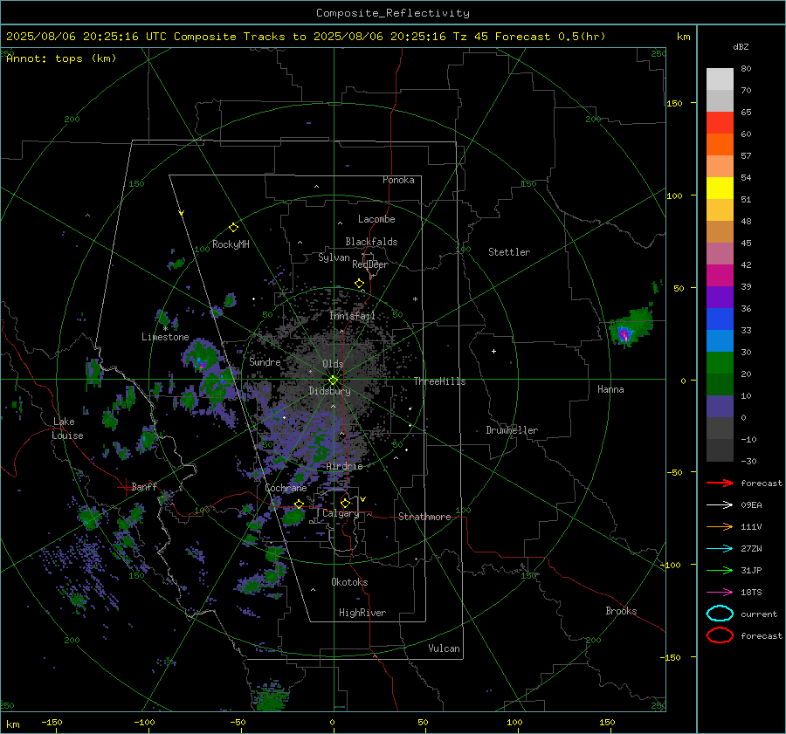Select the yellow swatch between 54 and 51
This screenshot has height=734, width=786.
point(720,189)
